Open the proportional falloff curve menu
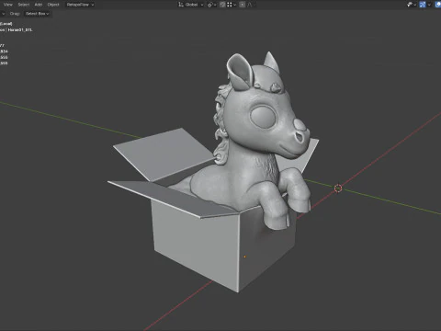 click(x=250, y=5)
